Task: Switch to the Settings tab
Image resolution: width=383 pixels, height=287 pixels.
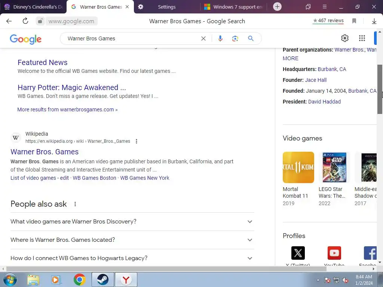Action: (166, 7)
